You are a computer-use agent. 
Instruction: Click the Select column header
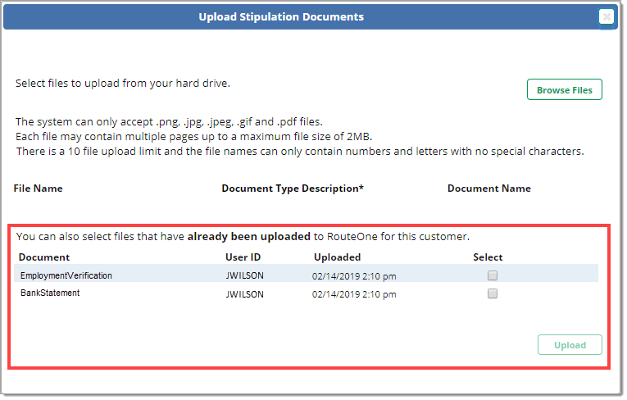click(x=488, y=257)
